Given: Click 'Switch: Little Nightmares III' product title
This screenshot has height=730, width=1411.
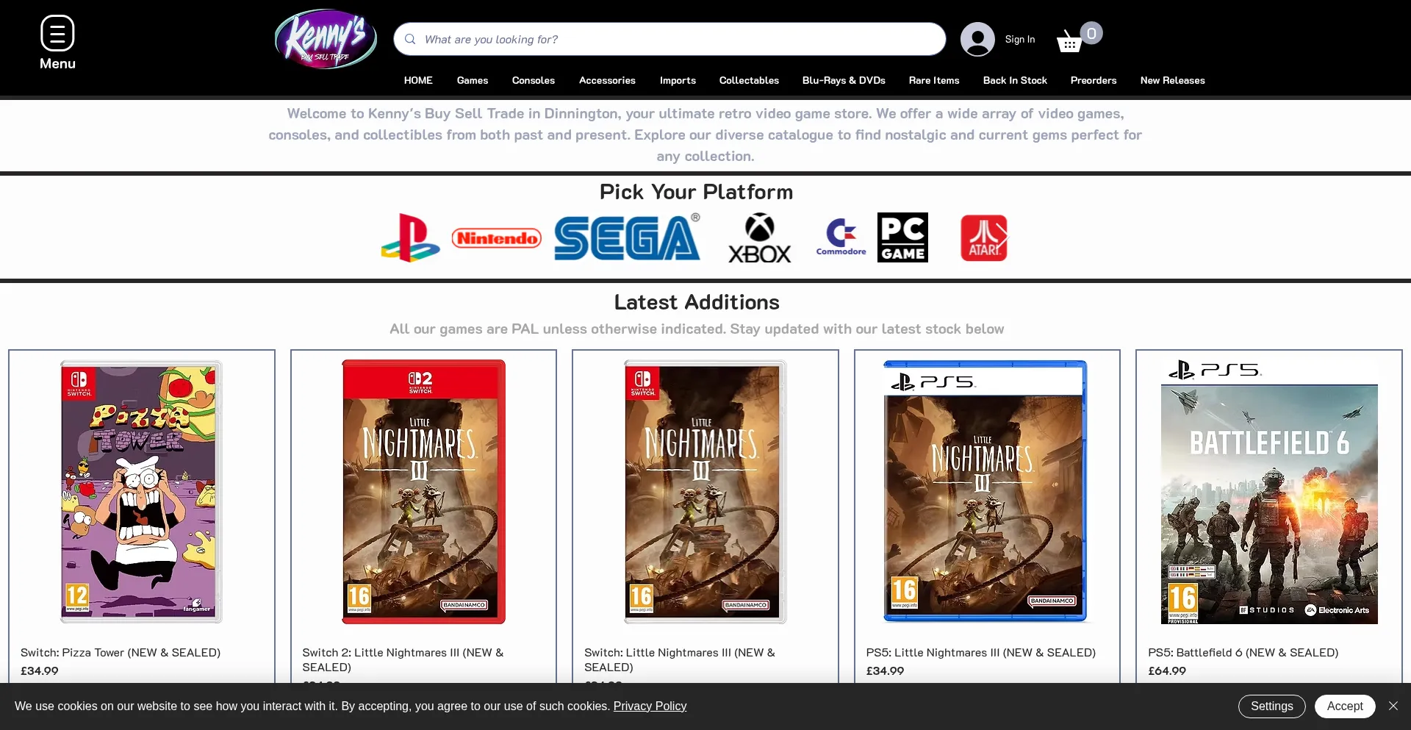Looking at the screenshot, I should click(680, 659).
